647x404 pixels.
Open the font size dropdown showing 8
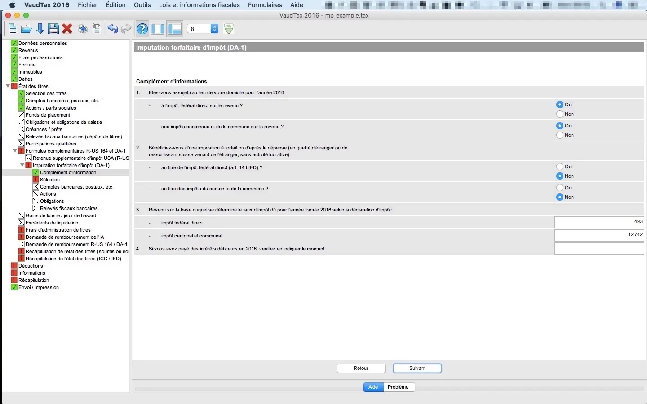tap(203, 29)
